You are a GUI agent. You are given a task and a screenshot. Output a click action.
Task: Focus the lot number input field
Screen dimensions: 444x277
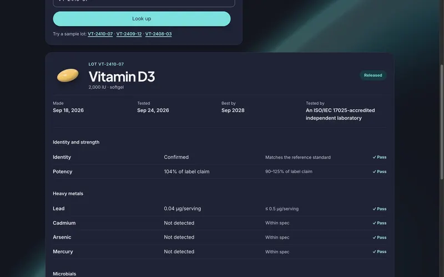point(144,3)
